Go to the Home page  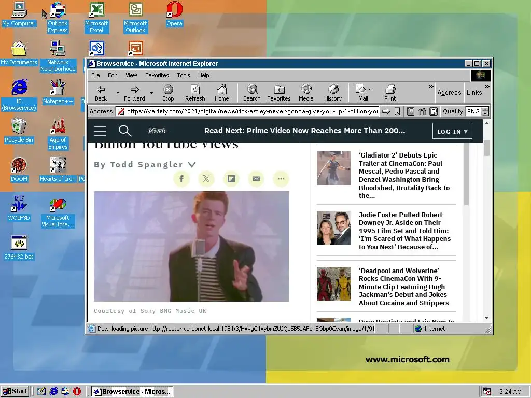[222, 93]
